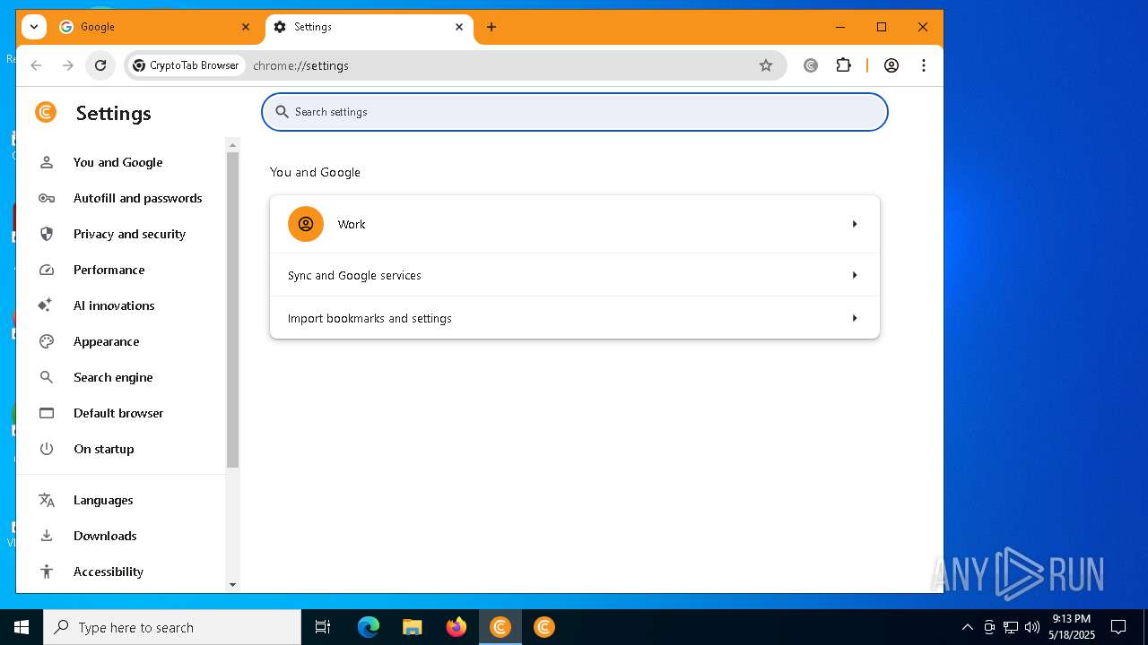Viewport: 1148px width, 645px height.
Task: Click the sidebar scroll down arrow
Action: coord(233,585)
